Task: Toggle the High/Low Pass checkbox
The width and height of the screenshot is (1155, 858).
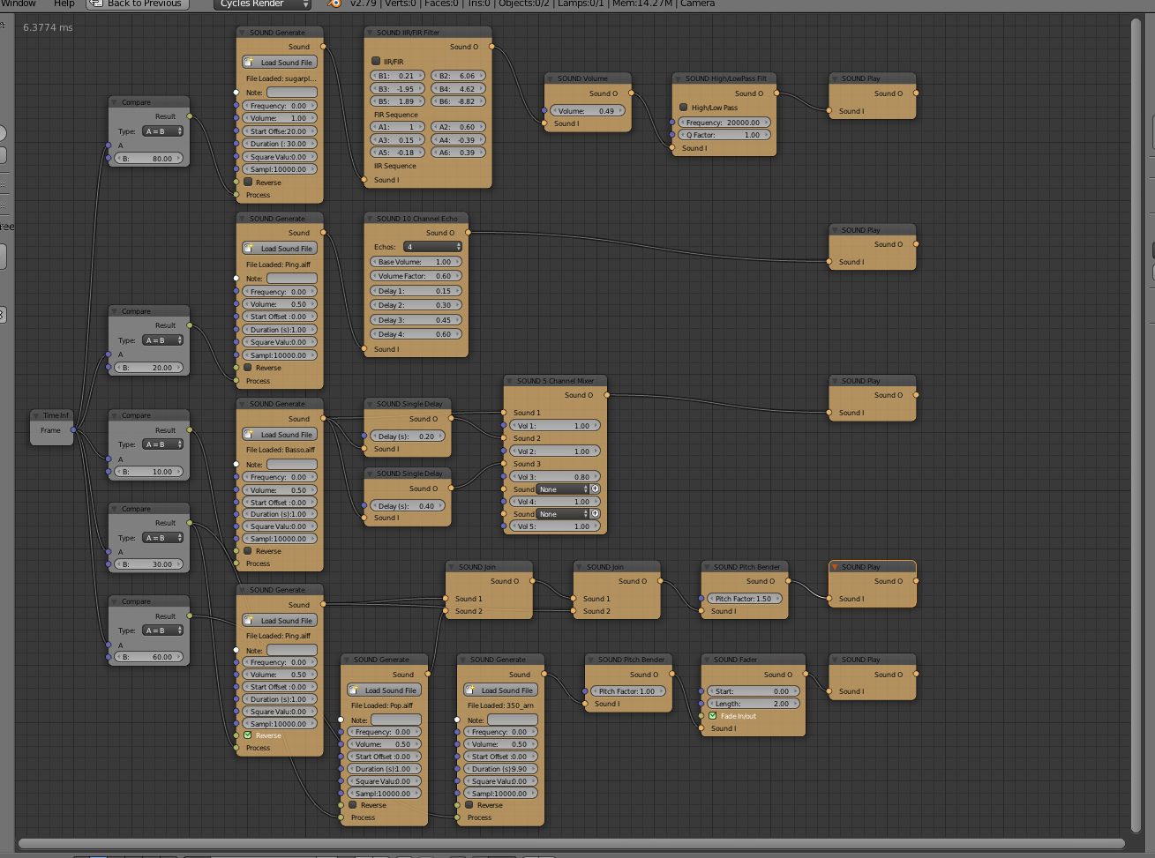Action: click(x=683, y=108)
